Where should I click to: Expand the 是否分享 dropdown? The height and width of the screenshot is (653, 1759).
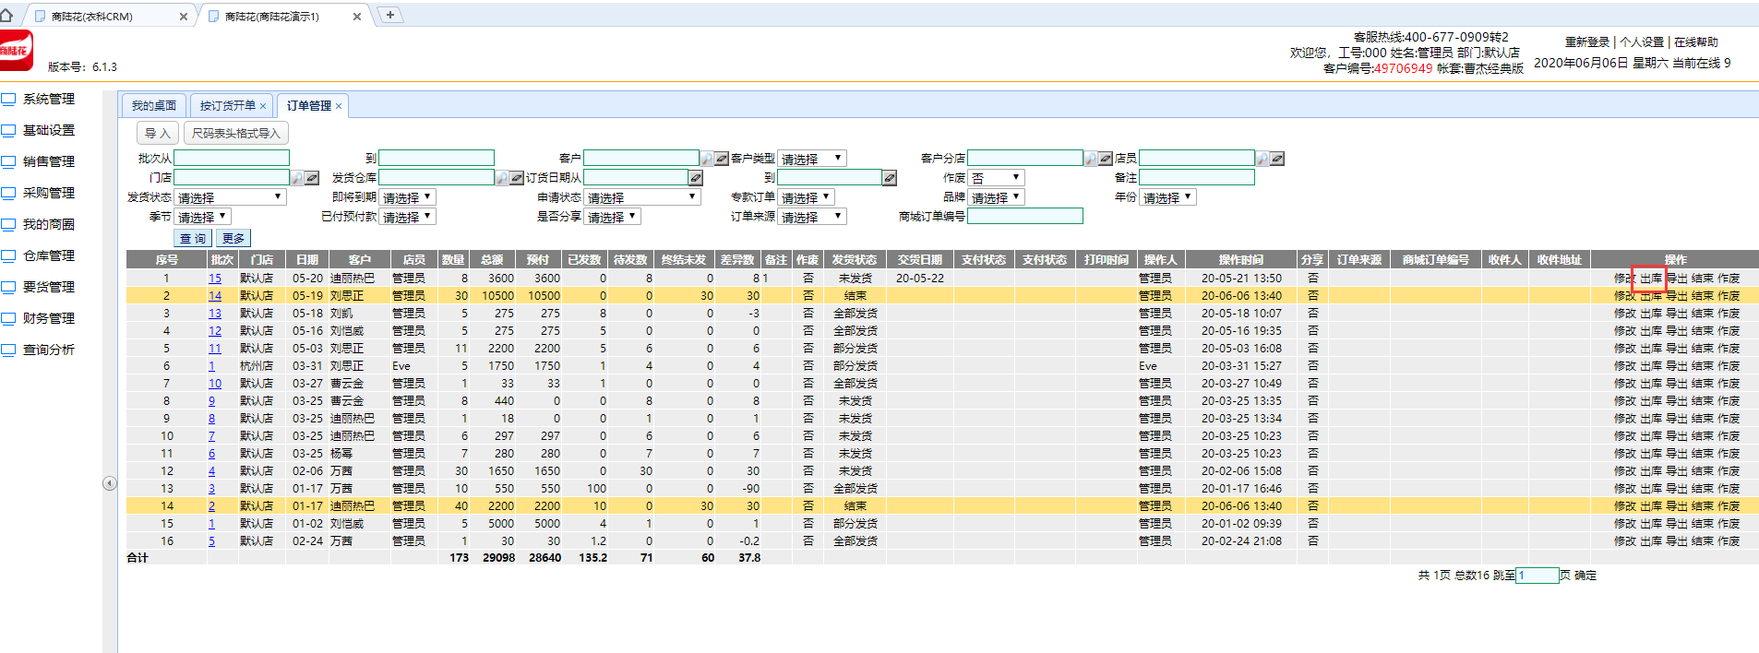point(613,217)
